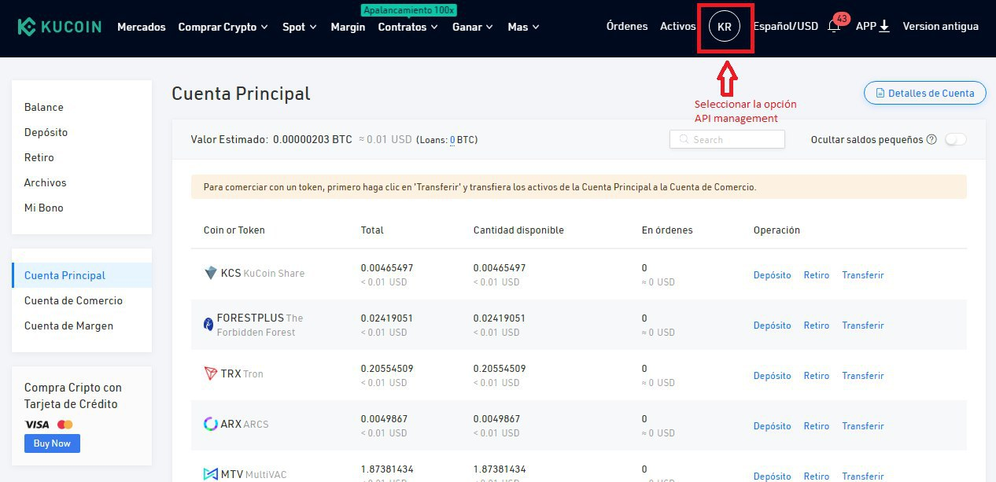Click the ARX ARCS icon
Viewport: 996px width, 482px height.
210,424
